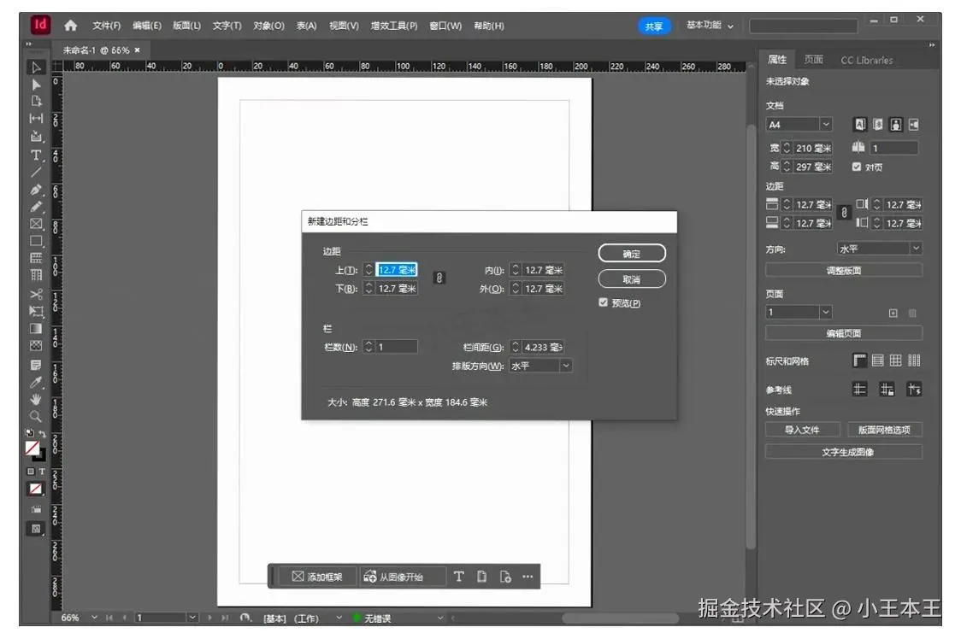The height and width of the screenshot is (639, 961).
Task: Select the Gradient Swatch tool
Action: (36, 329)
